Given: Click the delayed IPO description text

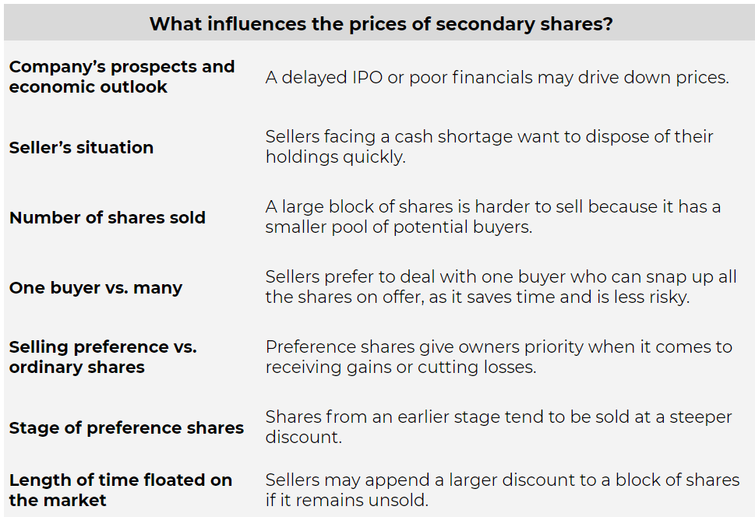Looking at the screenshot, I should pos(497,77).
